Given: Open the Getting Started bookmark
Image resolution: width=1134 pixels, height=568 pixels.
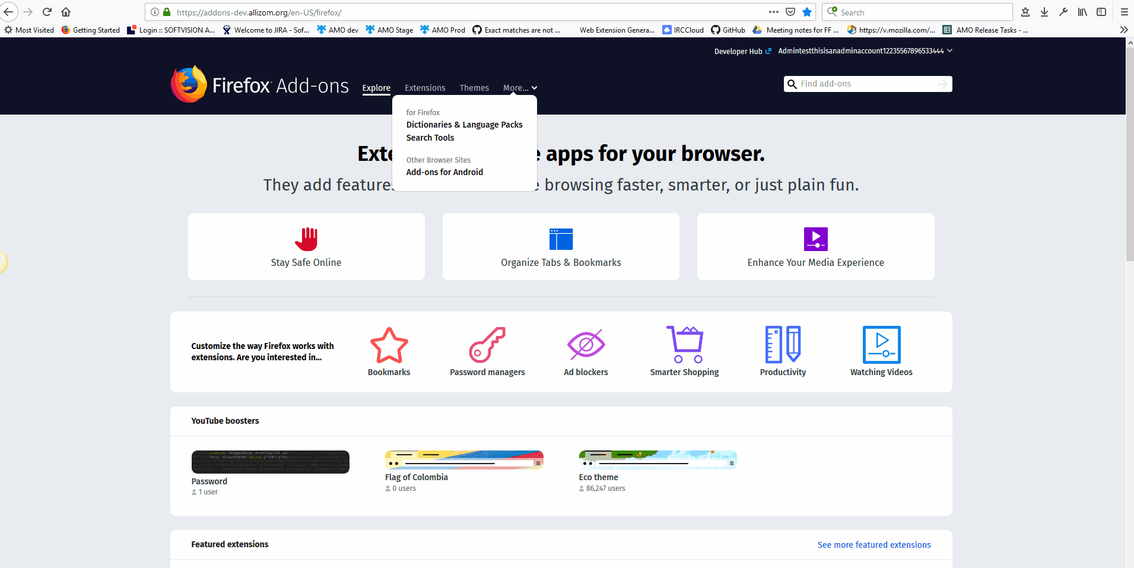Looking at the screenshot, I should pos(90,30).
